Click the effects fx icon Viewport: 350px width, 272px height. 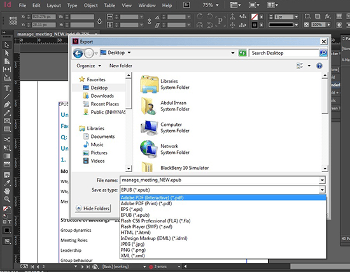[328, 17]
